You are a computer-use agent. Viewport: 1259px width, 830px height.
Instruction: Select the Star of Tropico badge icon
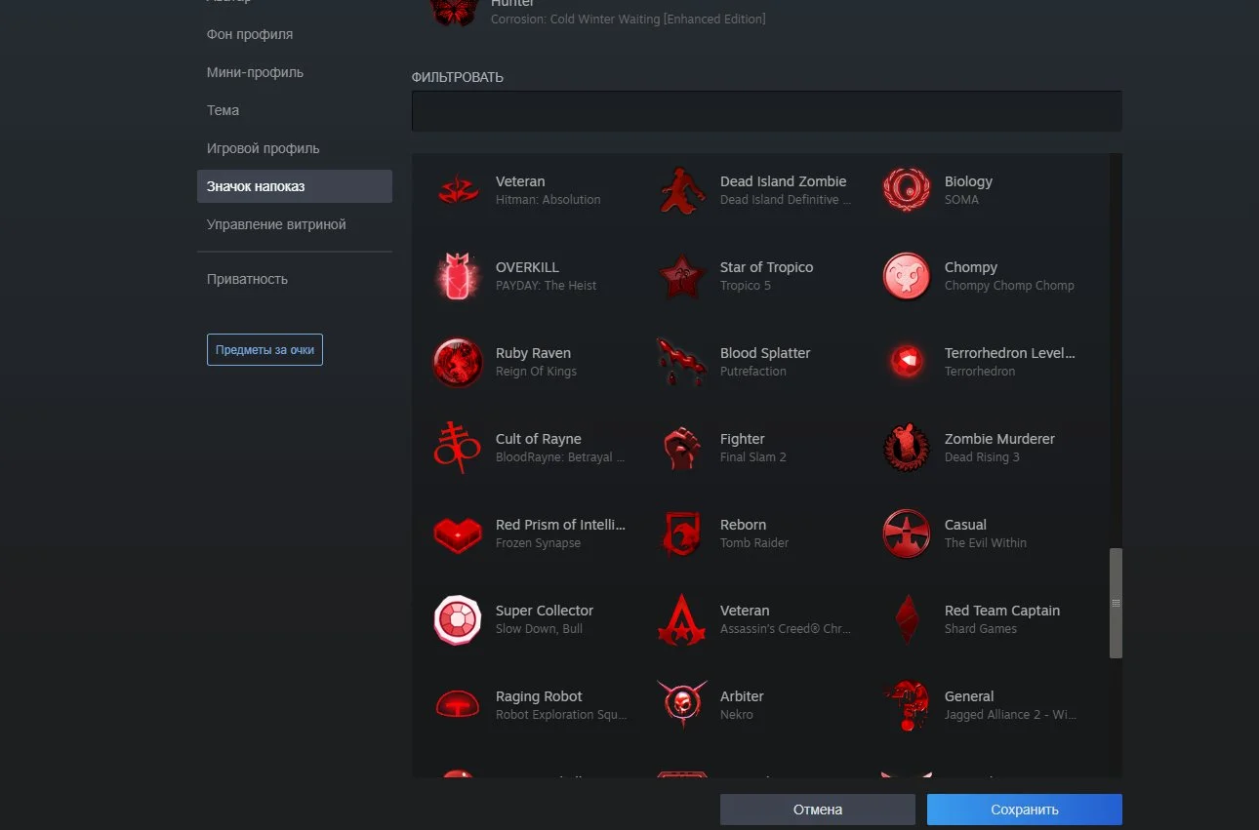(681, 277)
